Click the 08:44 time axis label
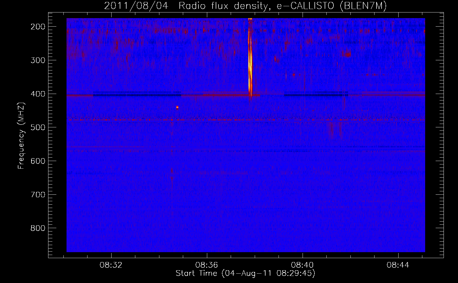This screenshot has height=283, width=458. (398, 265)
